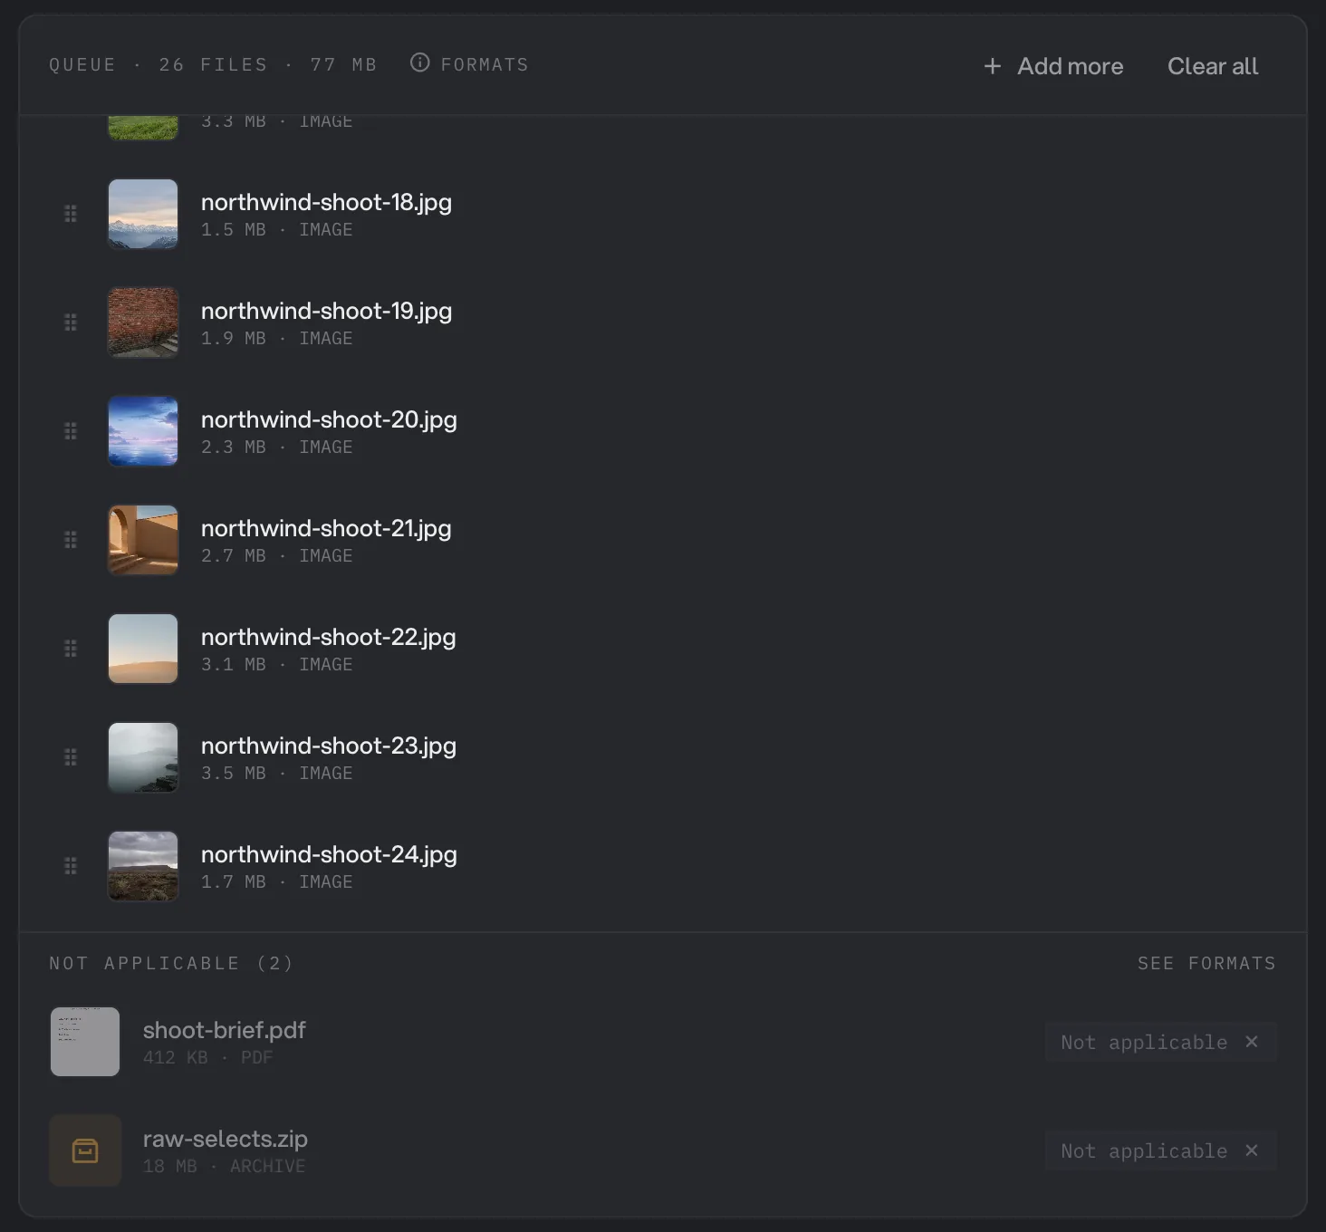This screenshot has height=1232, width=1326.
Task: Select file name northwind-shoot-21.jpg
Action: (x=326, y=528)
